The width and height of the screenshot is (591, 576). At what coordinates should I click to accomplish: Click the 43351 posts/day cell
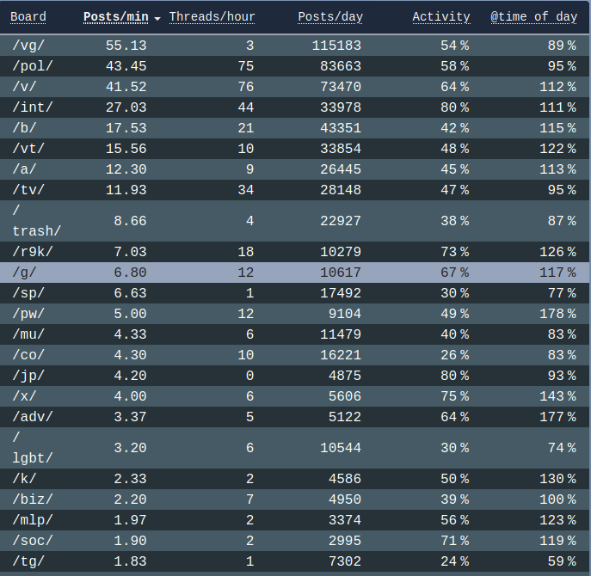(x=341, y=128)
